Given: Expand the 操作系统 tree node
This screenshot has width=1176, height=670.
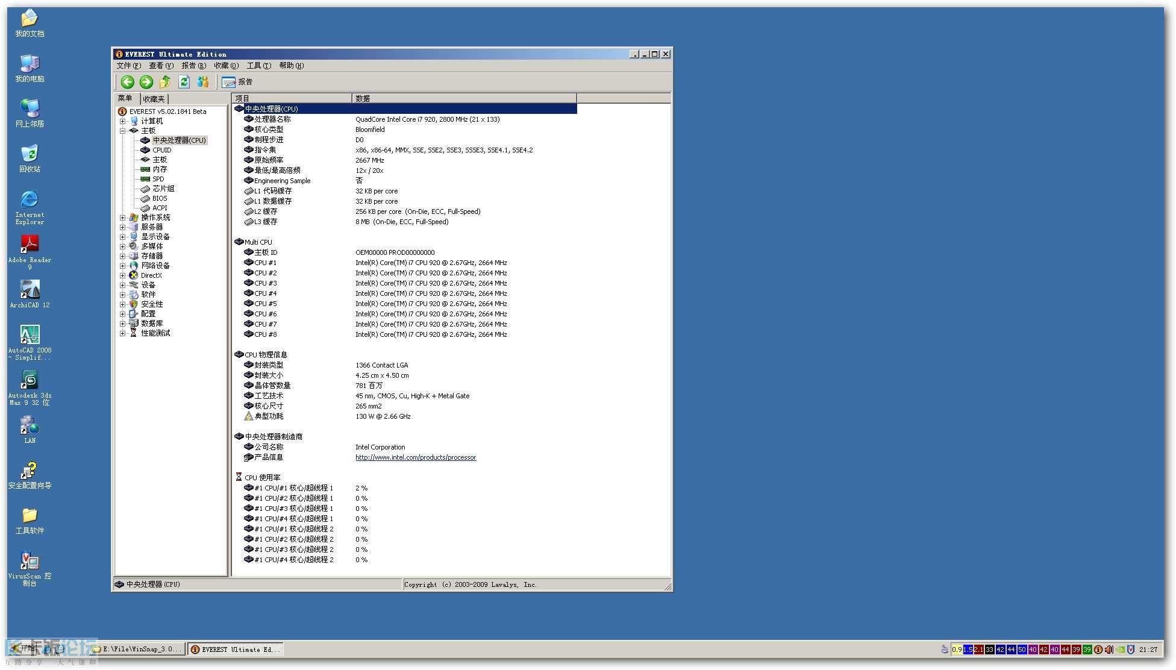Looking at the screenshot, I should 123,218.
